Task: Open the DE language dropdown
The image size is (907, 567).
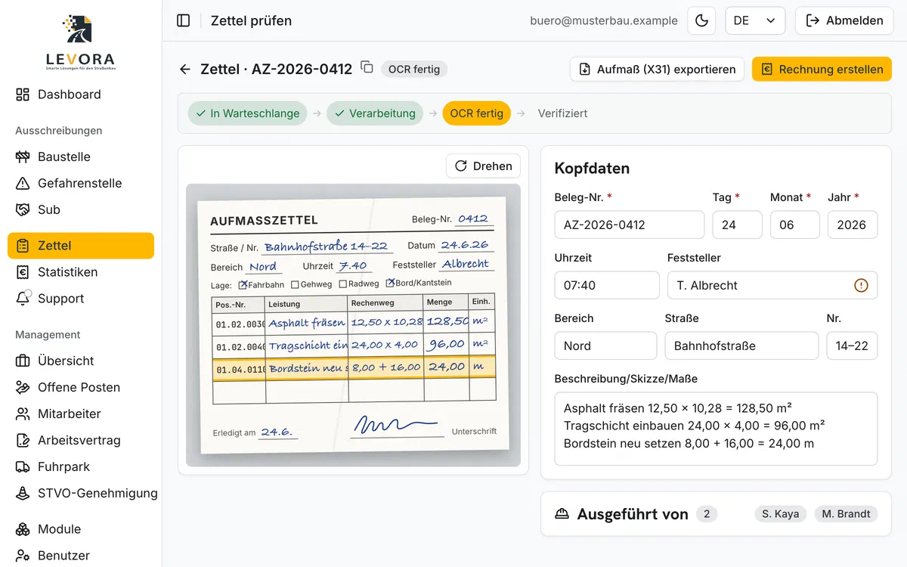Action: [x=755, y=20]
